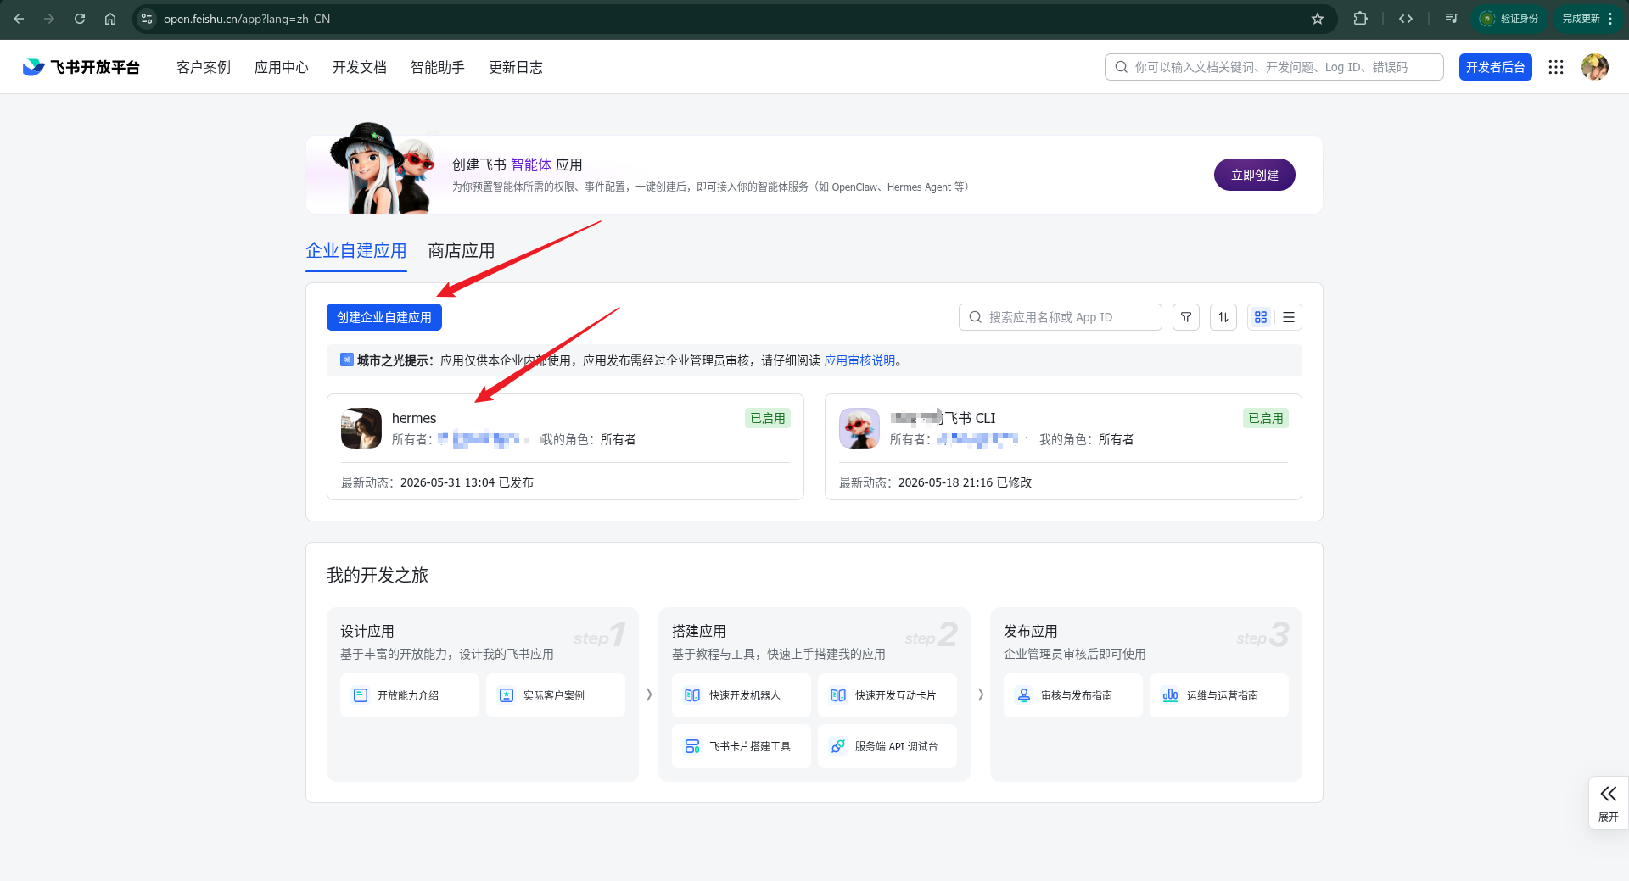The image size is (1629, 881).
Task: Click the 立即创建 button
Action: pyautogui.click(x=1254, y=175)
